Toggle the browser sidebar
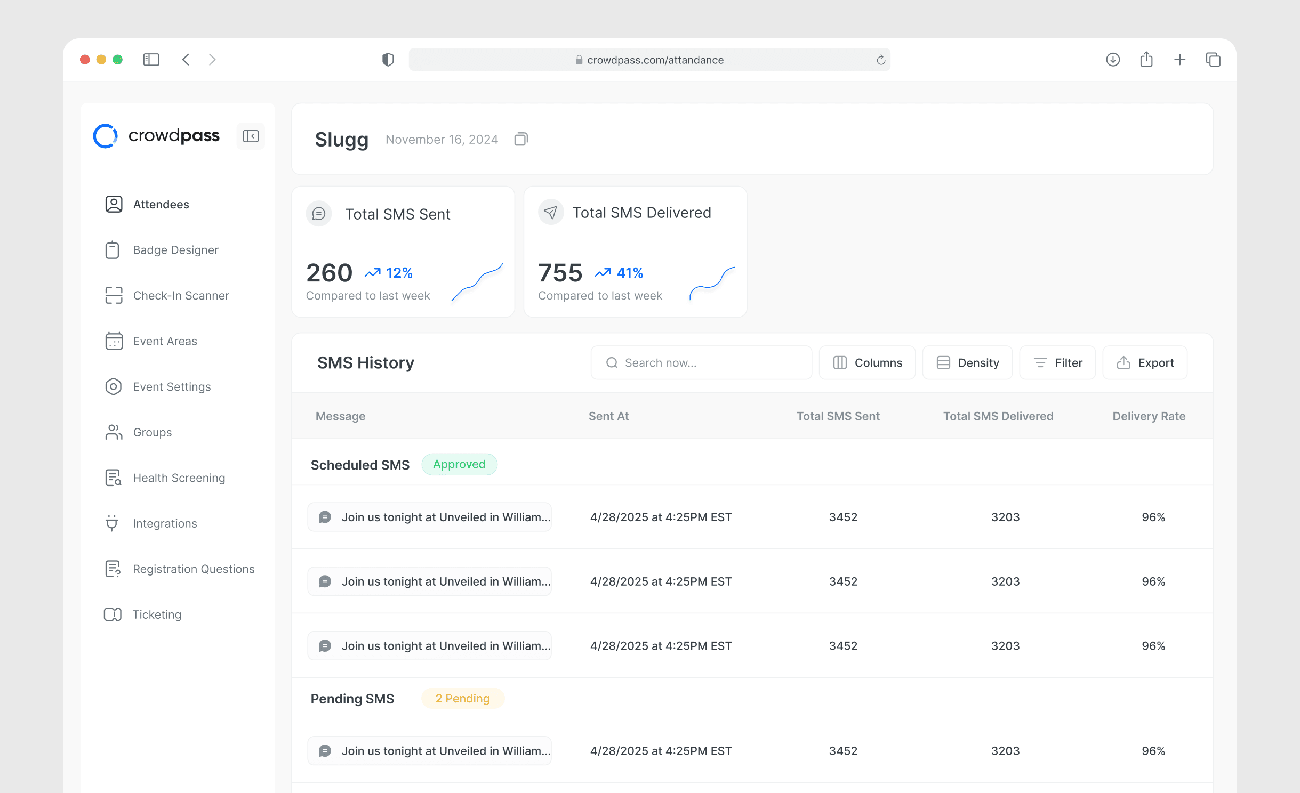 [151, 60]
